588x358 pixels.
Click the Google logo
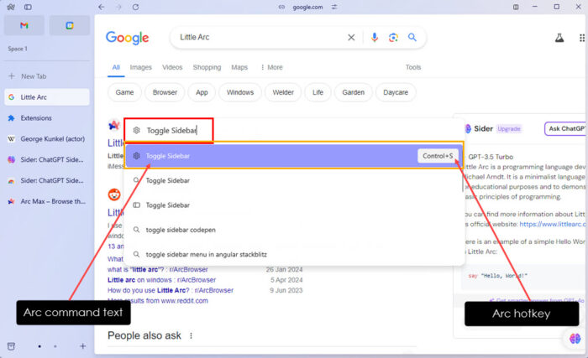click(x=127, y=38)
